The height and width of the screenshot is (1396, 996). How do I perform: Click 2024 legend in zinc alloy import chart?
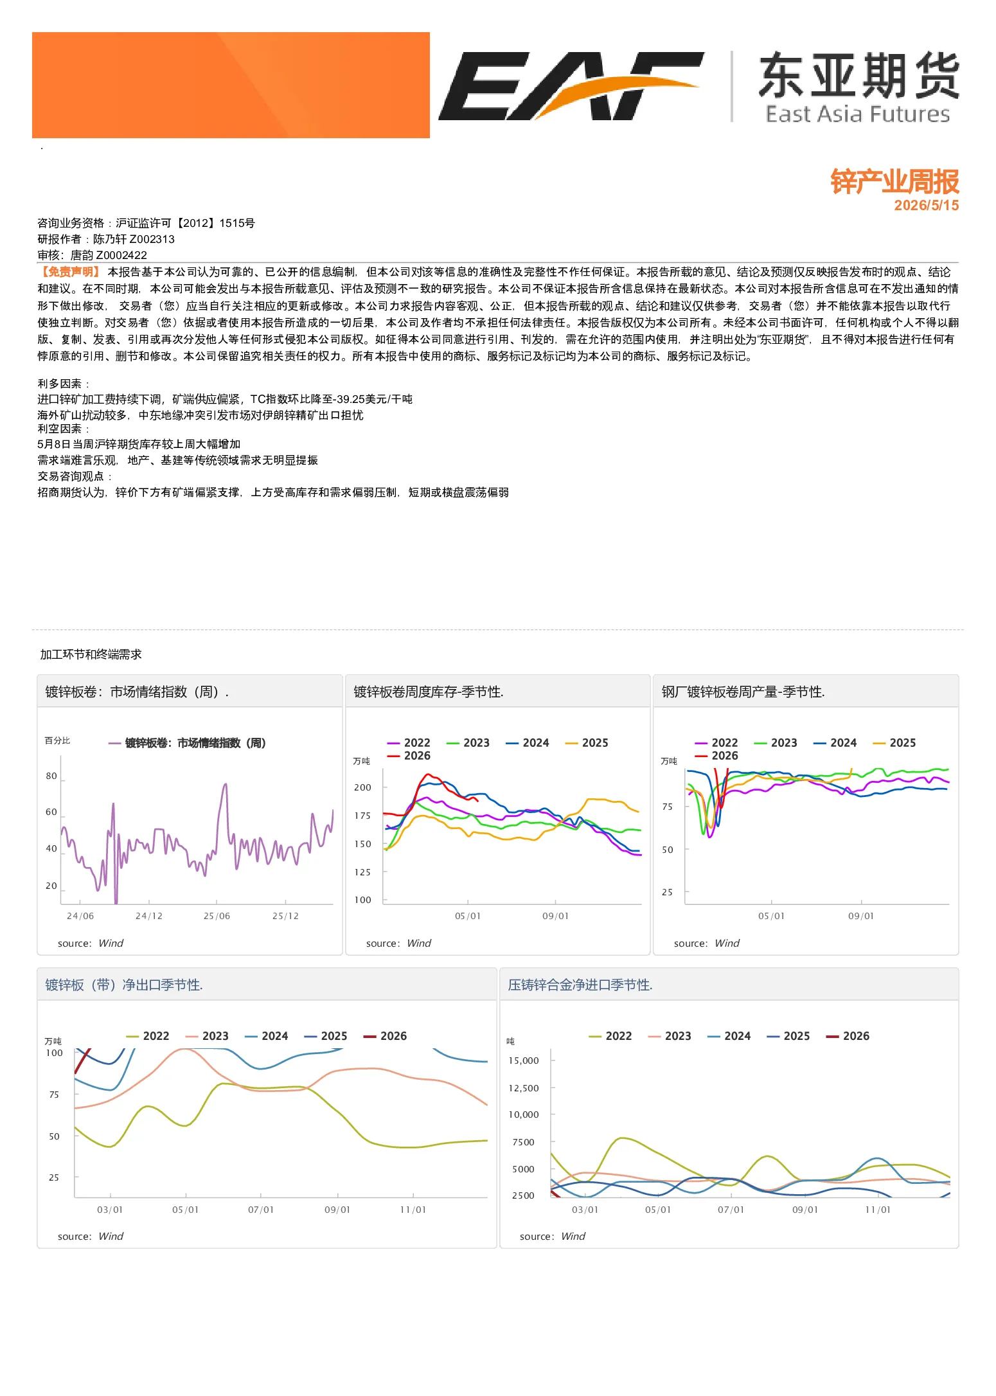click(729, 1036)
